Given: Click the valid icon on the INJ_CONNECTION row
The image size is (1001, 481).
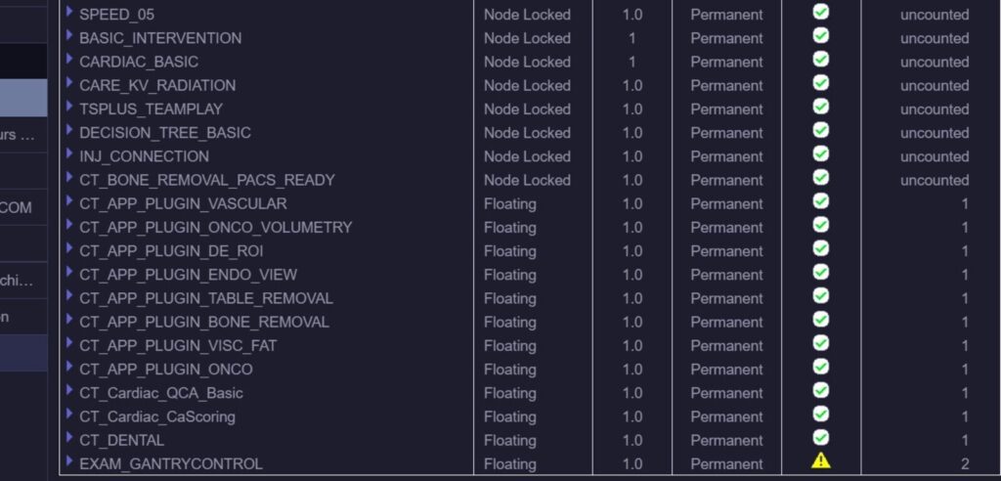Looking at the screenshot, I should (x=821, y=153).
